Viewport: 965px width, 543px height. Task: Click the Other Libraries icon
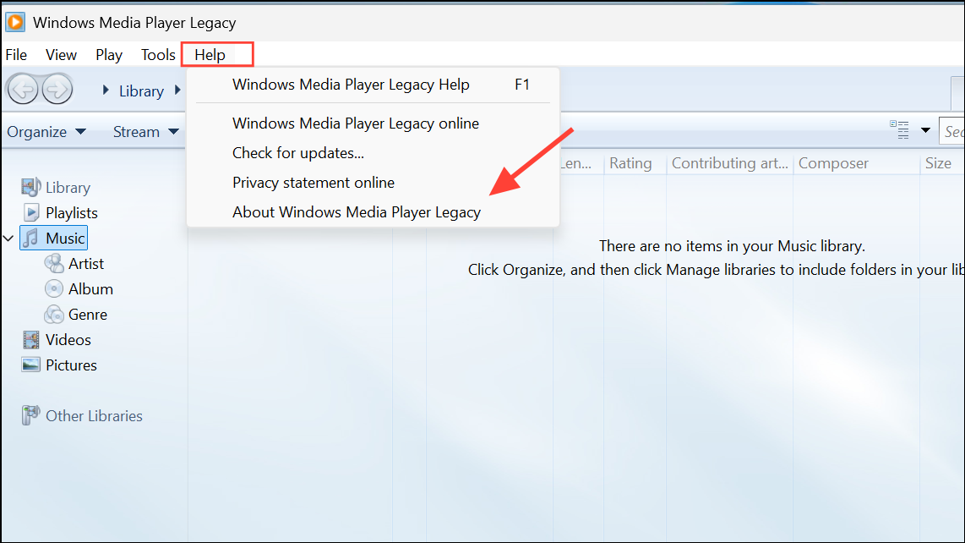pos(30,415)
